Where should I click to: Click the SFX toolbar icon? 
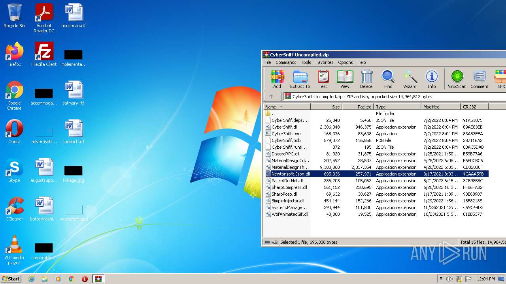point(500,79)
